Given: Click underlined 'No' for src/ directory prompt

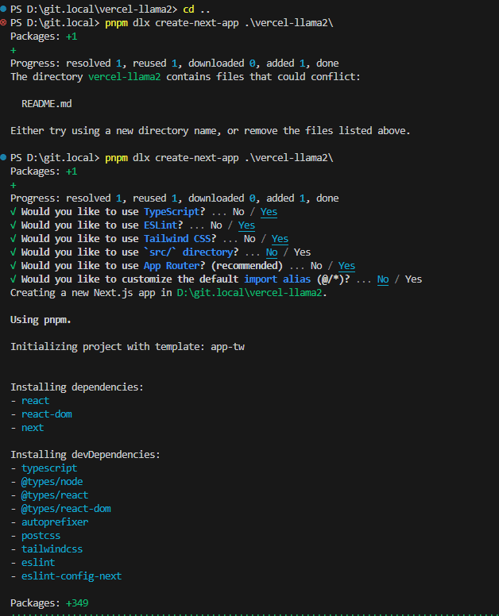Looking at the screenshot, I should (272, 252).
